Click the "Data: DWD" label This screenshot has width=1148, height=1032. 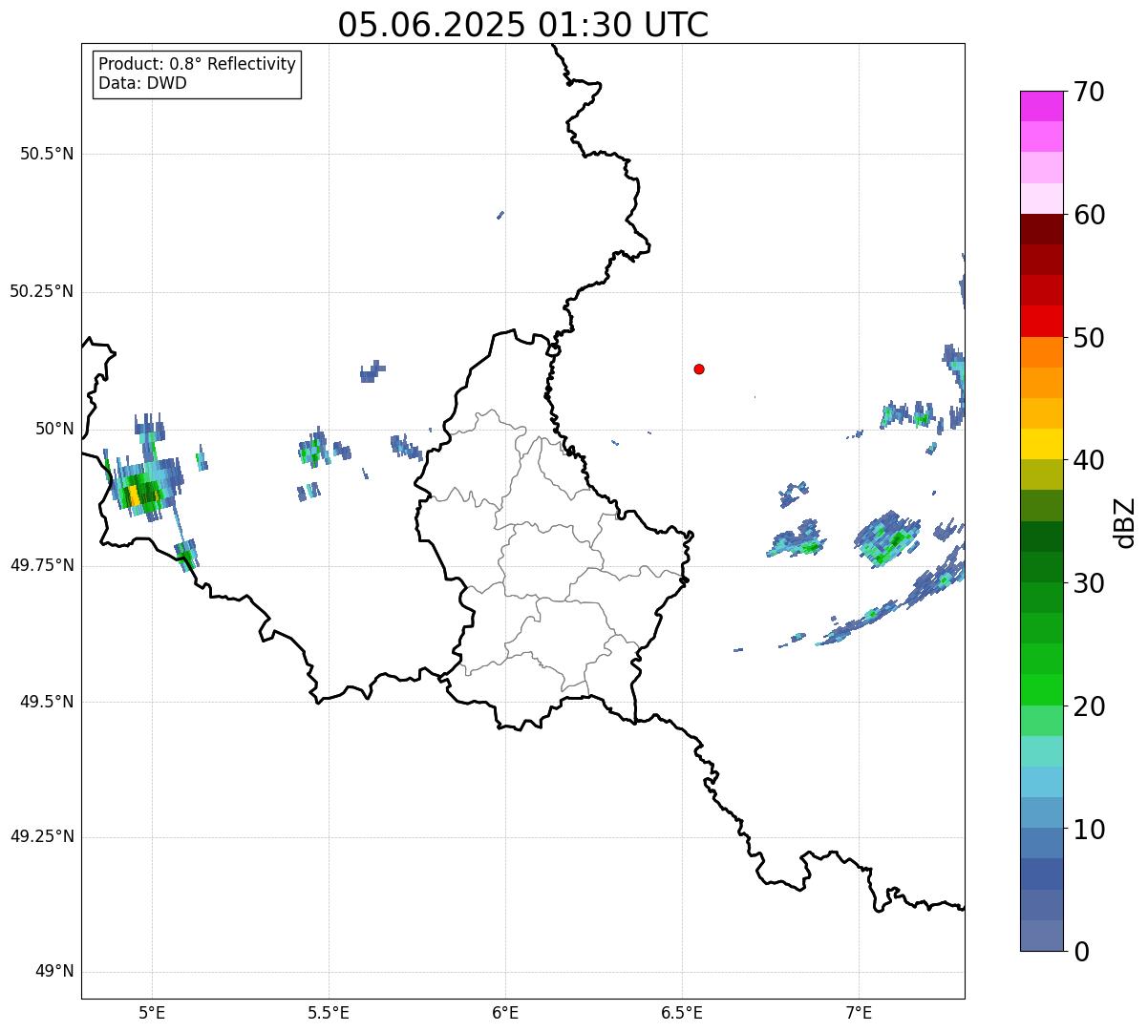point(142,83)
